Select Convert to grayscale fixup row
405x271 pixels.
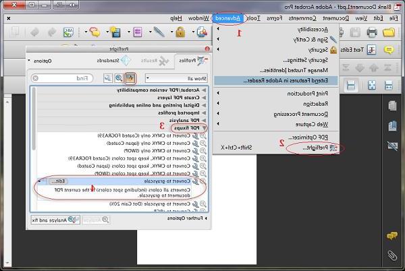(122, 181)
